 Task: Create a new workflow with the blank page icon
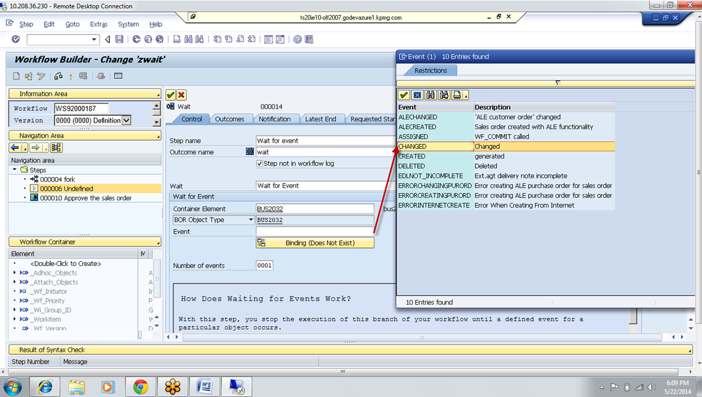coord(16,76)
